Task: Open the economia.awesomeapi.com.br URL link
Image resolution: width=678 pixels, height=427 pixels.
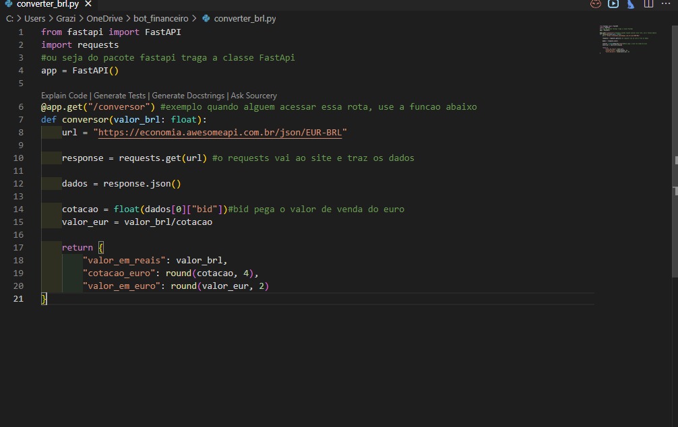Action: point(220,132)
